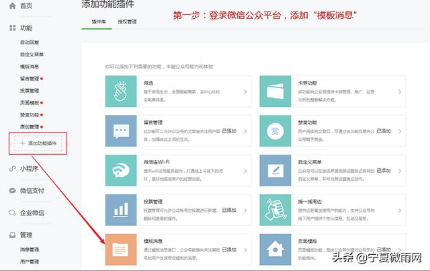Open 微信支付 in the sidebar
Screen dimensions: 430x271
(32, 190)
